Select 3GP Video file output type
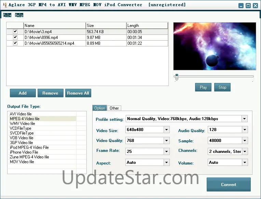 [x=42, y=143]
